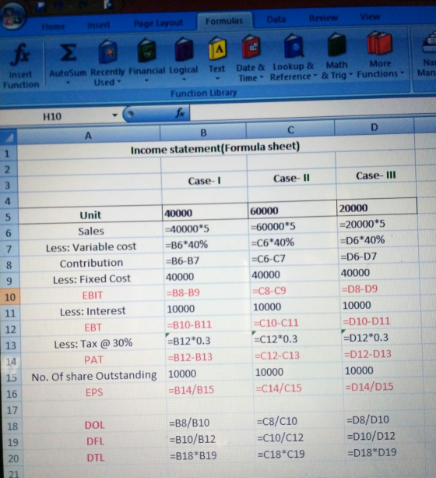
Task: Switch to the Home tab
Action: (53, 27)
